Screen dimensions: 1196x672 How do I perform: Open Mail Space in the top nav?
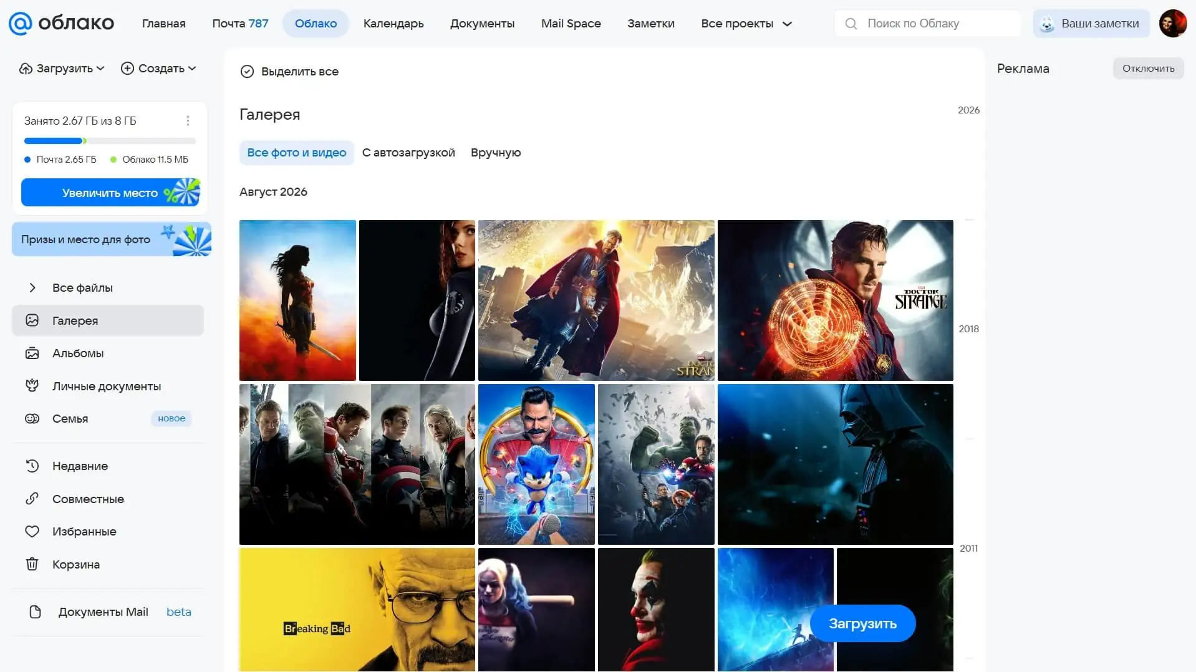571,24
